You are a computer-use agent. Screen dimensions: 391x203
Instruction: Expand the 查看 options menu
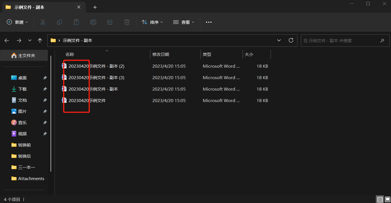click(183, 22)
